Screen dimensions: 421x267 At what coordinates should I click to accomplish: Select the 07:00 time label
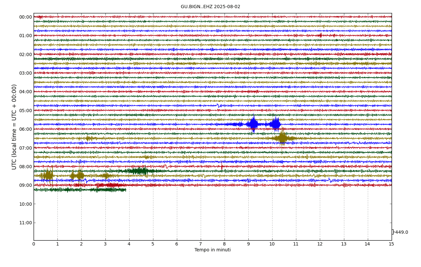point(25,148)
